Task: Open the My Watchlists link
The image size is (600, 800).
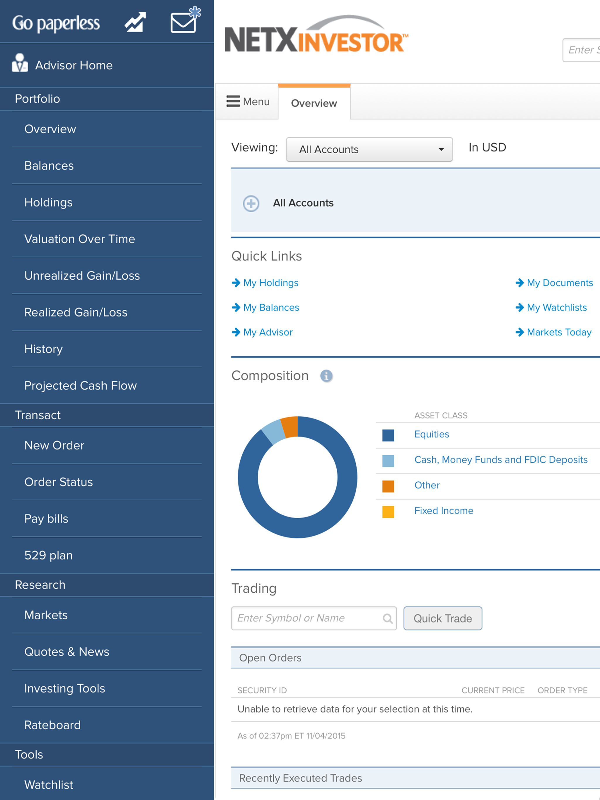Action: pyautogui.click(x=557, y=307)
